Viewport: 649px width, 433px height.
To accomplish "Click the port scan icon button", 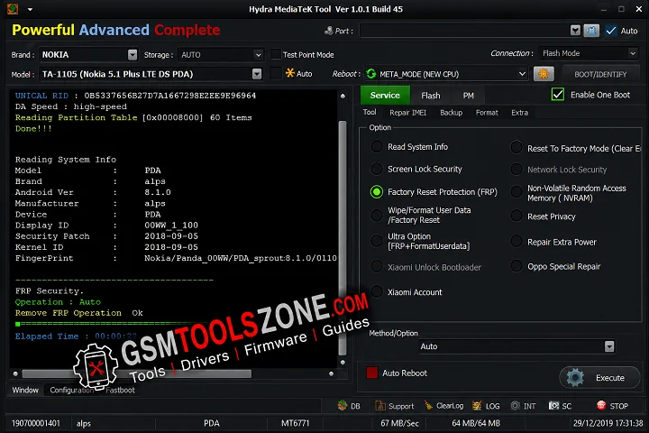I will [591, 31].
